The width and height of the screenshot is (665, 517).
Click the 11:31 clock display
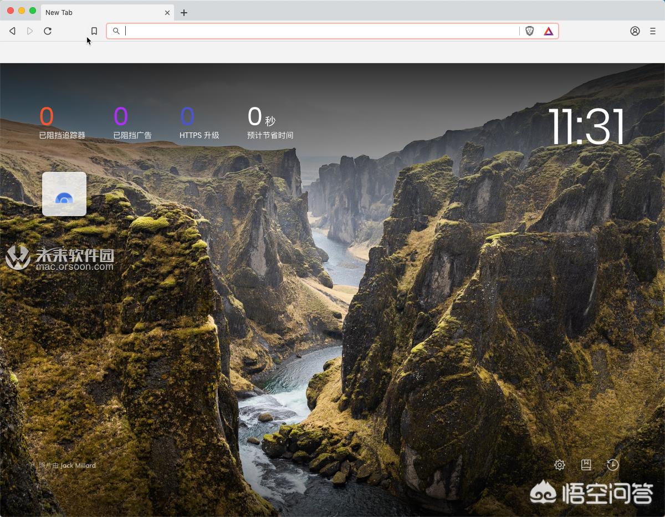click(586, 126)
